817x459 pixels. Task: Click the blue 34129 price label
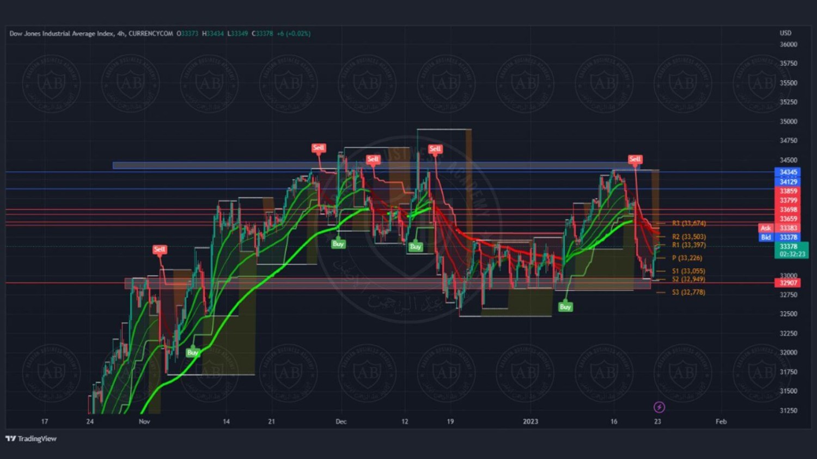pyautogui.click(x=788, y=182)
